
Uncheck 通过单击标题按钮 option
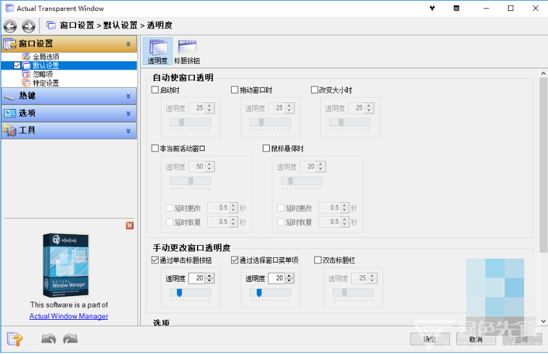[x=155, y=261]
